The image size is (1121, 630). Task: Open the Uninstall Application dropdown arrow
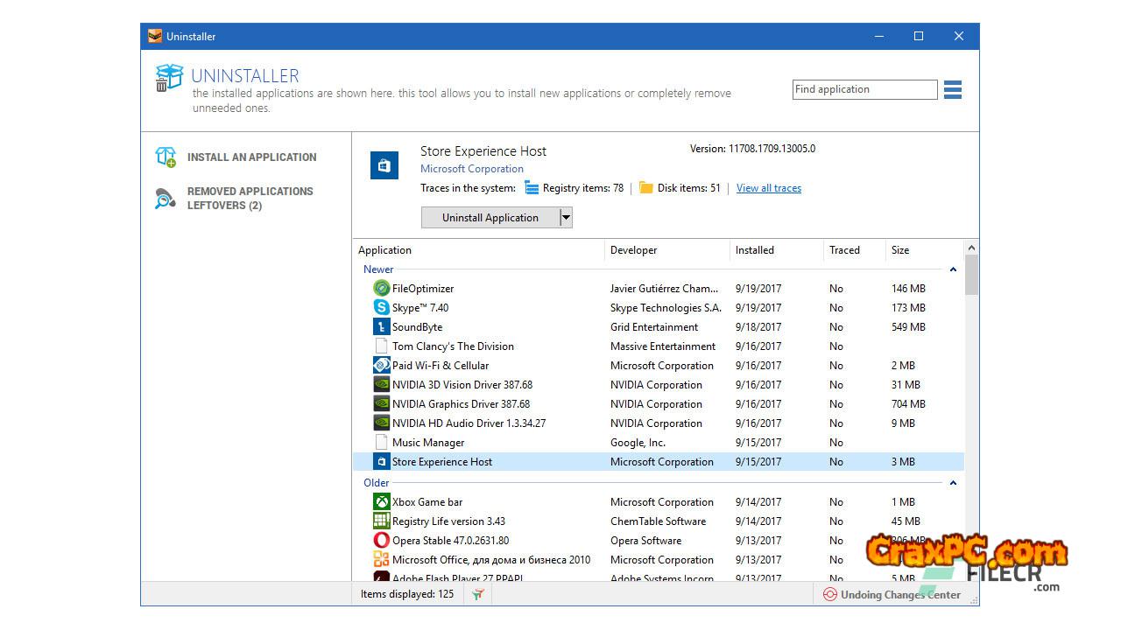(566, 218)
